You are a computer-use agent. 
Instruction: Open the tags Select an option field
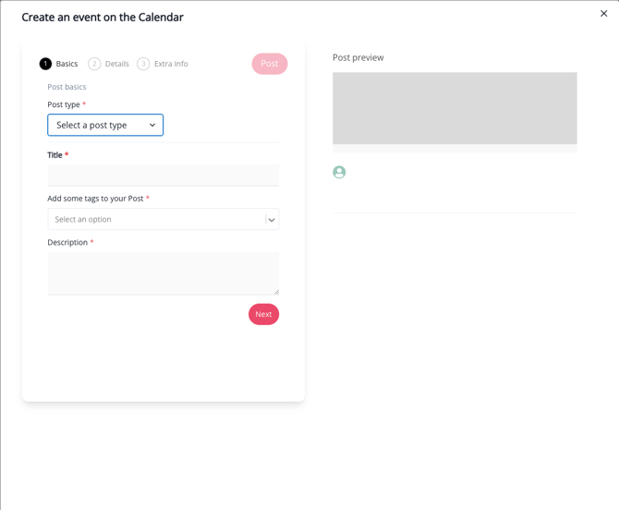pyautogui.click(x=155, y=219)
